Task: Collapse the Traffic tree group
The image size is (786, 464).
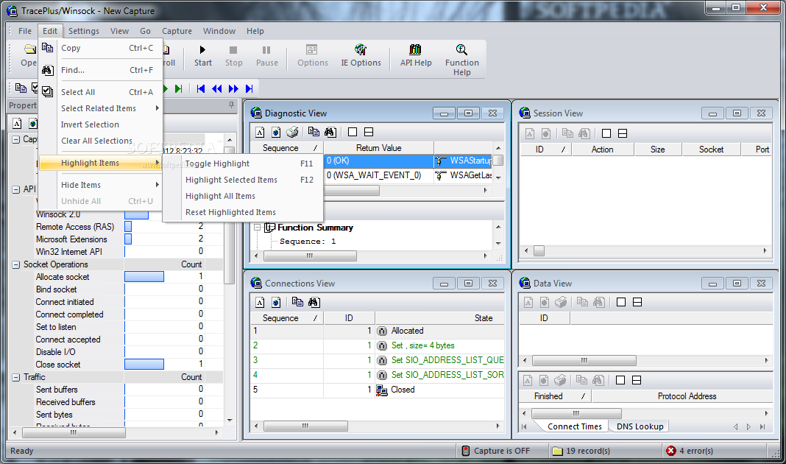Action: 16,377
